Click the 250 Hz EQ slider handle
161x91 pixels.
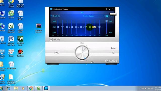(x=72, y=27)
